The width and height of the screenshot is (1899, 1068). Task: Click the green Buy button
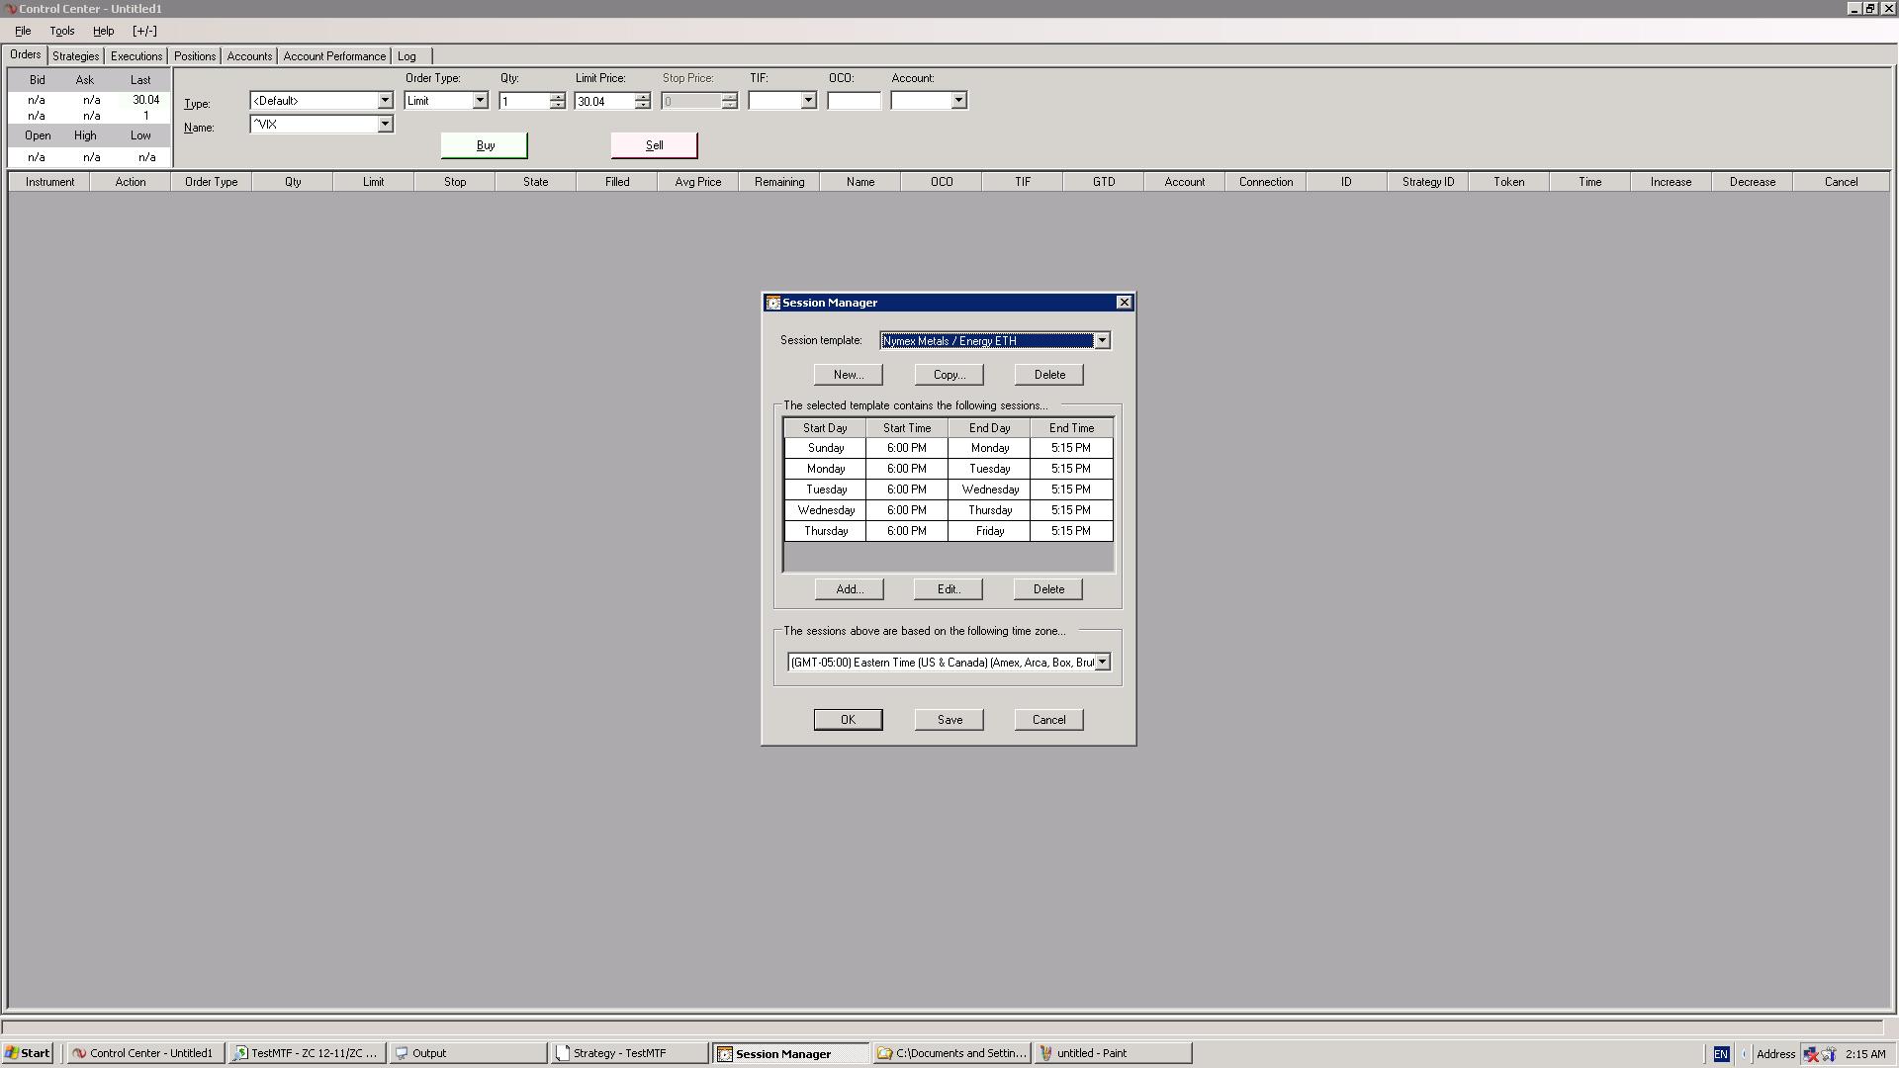point(485,145)
